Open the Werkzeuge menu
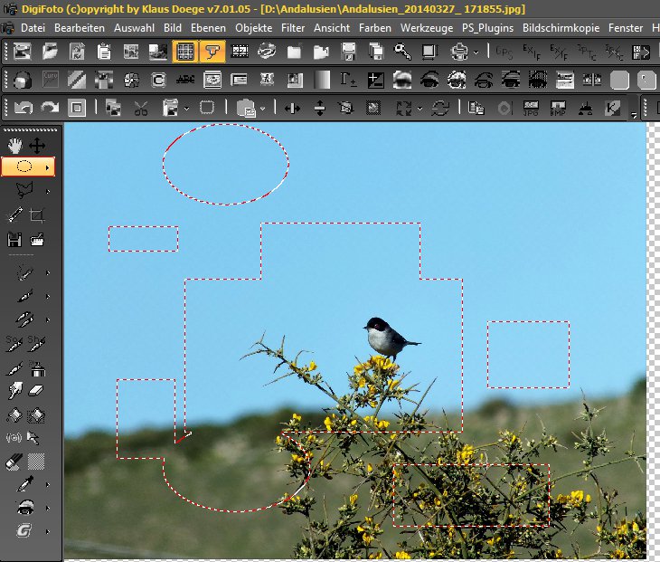The width and height of the screenshot is (660, 562). coord(427,28)
